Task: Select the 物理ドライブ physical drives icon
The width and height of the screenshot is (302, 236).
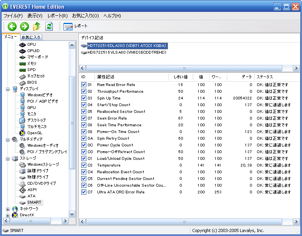Action: [x=22, y=177]
